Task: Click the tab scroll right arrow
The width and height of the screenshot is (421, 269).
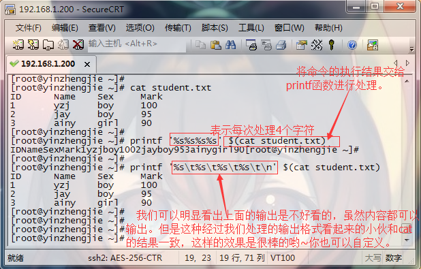Action: pyautogui.click(x=408, y=63)
